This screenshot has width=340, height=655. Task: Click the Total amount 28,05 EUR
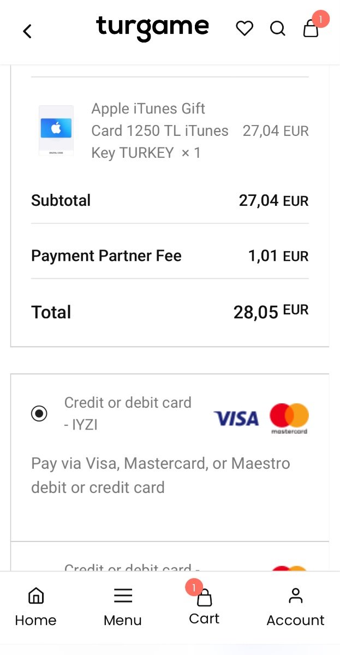271,312
